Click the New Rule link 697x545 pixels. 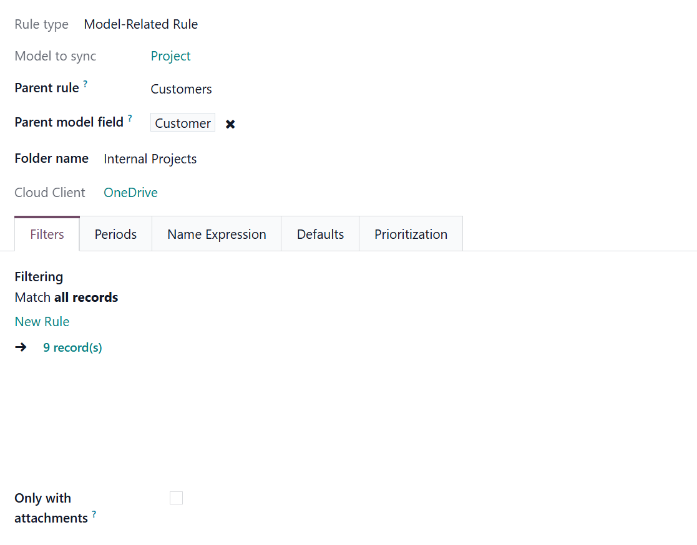42,322
